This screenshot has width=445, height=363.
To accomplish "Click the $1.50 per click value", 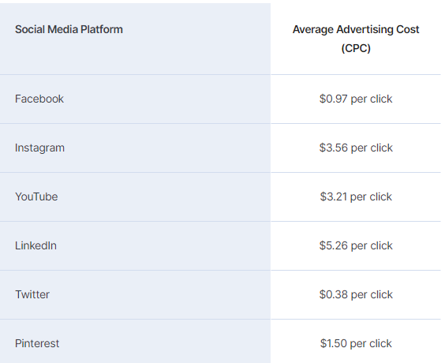I will tap(356, 343).
